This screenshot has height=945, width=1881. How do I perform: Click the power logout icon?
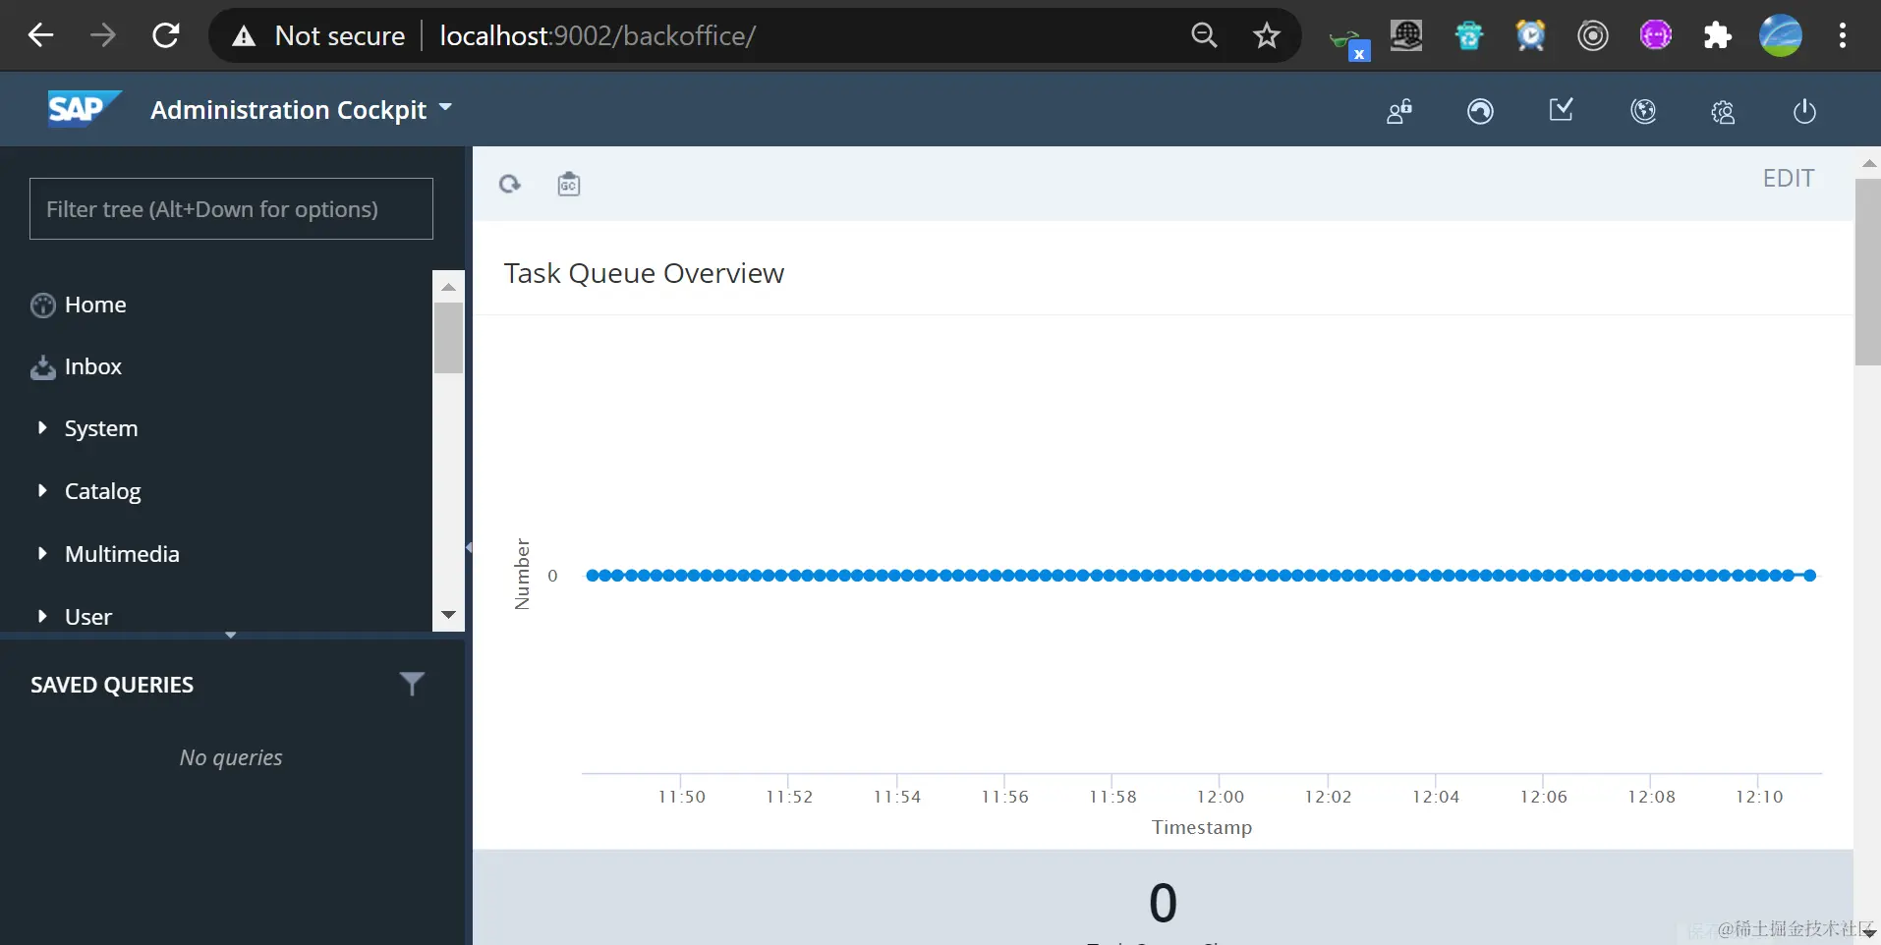(x=1804, y=111)
